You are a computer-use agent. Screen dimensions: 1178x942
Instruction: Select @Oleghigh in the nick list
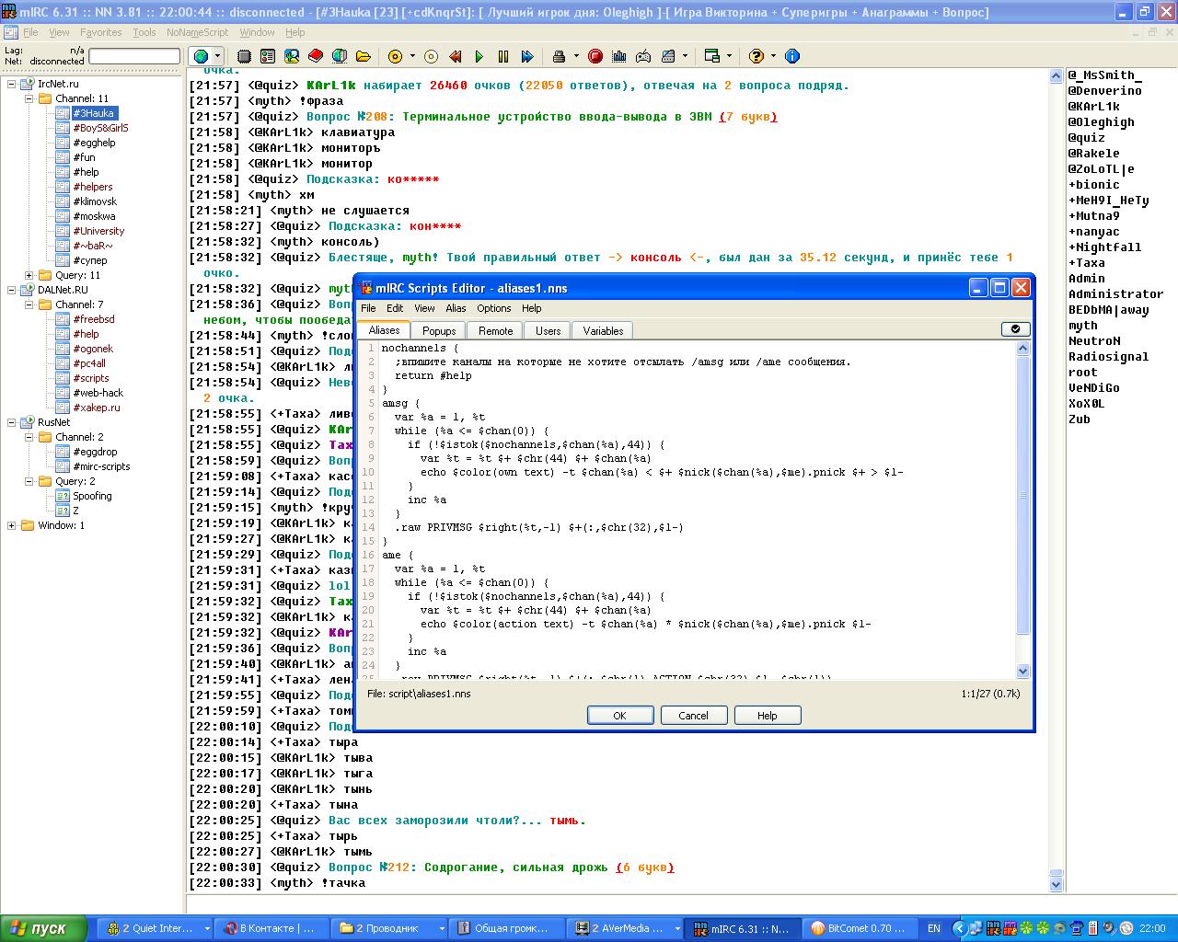[x=1102, y=122]
